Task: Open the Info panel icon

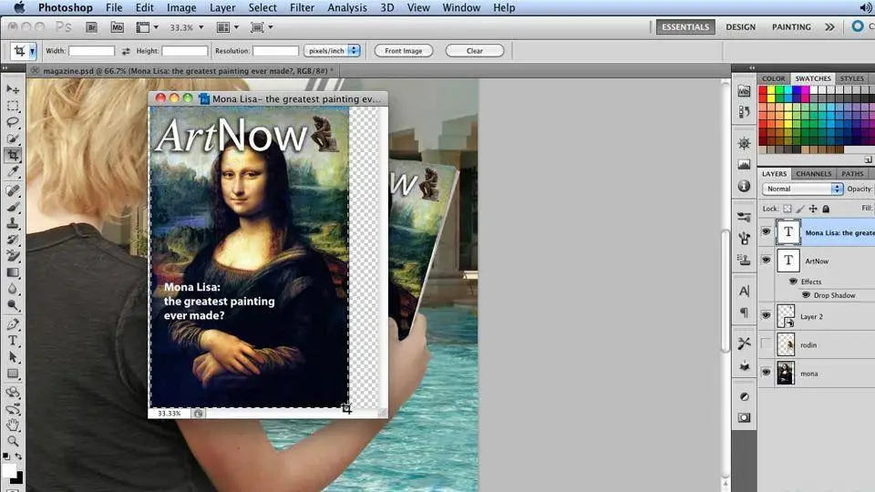Action: (x=744, y=186)
